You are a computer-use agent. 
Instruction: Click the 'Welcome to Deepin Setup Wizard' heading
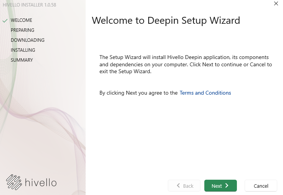pyautogui.click(x=166, y=20)
